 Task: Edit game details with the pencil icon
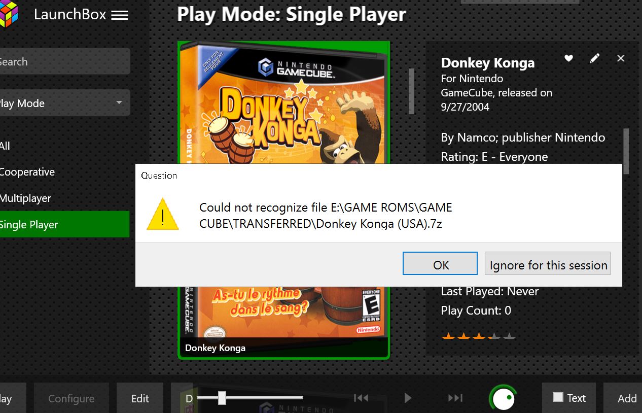pos(594,58)
